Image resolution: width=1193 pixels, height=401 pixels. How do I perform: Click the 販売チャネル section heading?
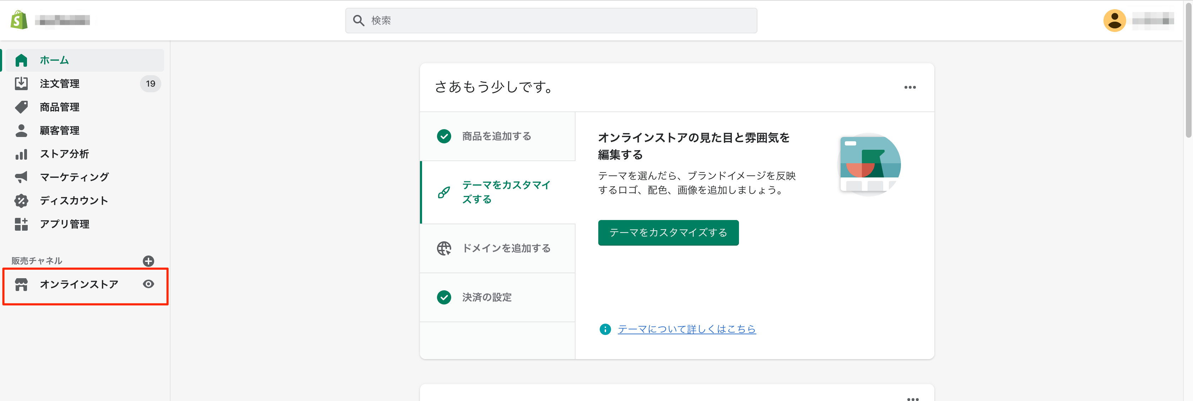[37, 261]
